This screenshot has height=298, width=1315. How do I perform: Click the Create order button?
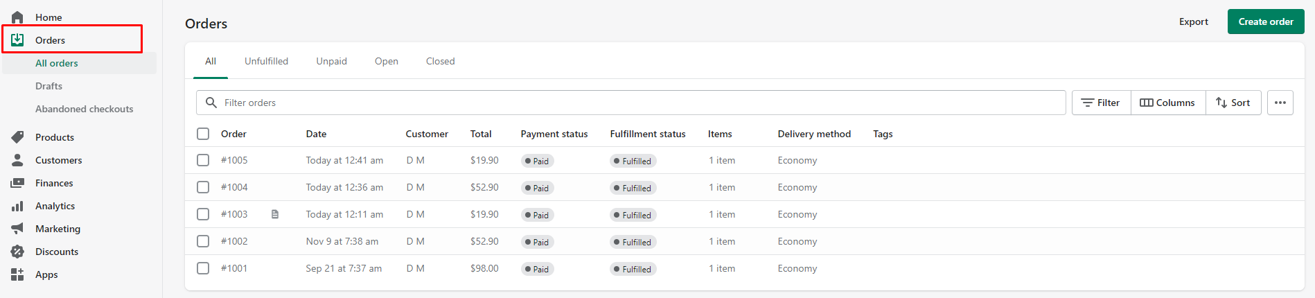tap(1266, 21)
